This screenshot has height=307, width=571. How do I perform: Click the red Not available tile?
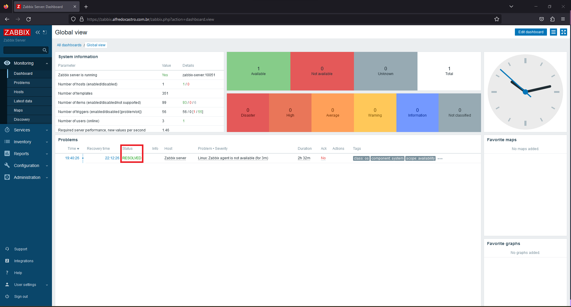click(x=322, y=71)
